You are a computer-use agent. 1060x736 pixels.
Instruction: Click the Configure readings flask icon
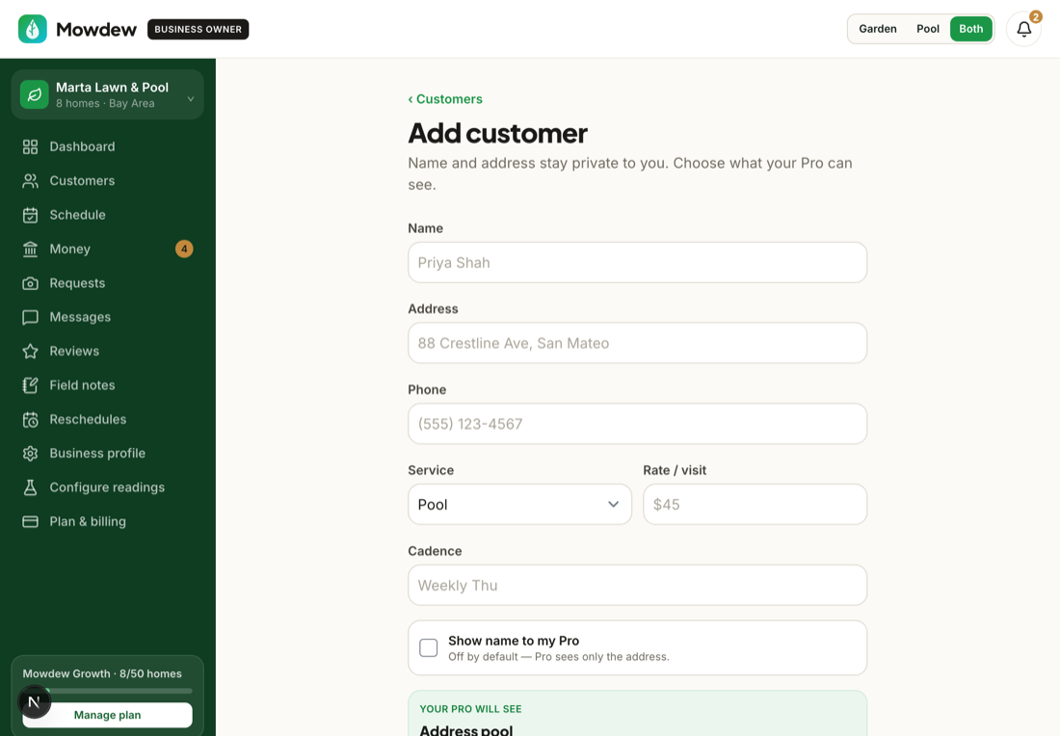pyautogui.click(x=31, y=487)
